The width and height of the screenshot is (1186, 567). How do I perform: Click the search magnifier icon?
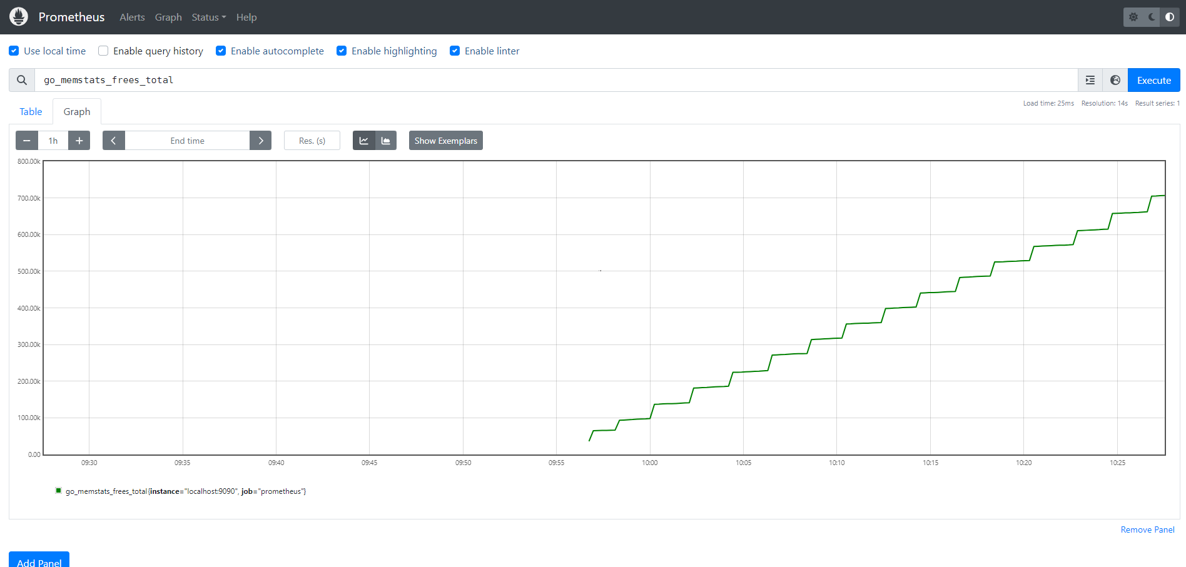tap(22, 80)
